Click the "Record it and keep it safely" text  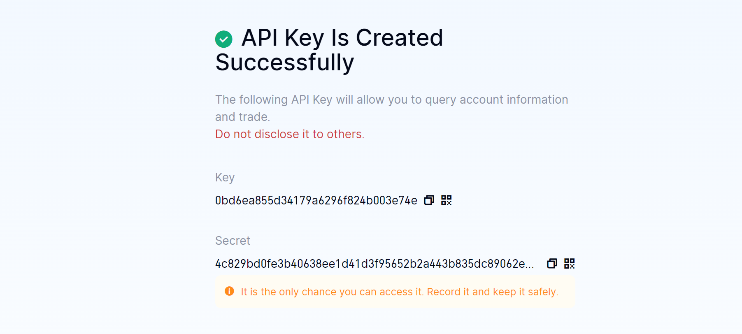tap(493, 292)
